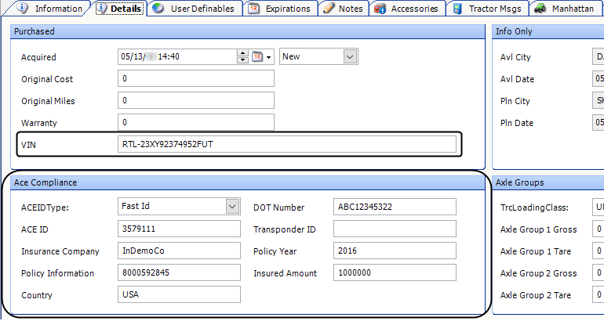The width and height of the screenshot is (604, 321).
Task: Focus the Insurance Company field
Action: (x=179, y=251)
